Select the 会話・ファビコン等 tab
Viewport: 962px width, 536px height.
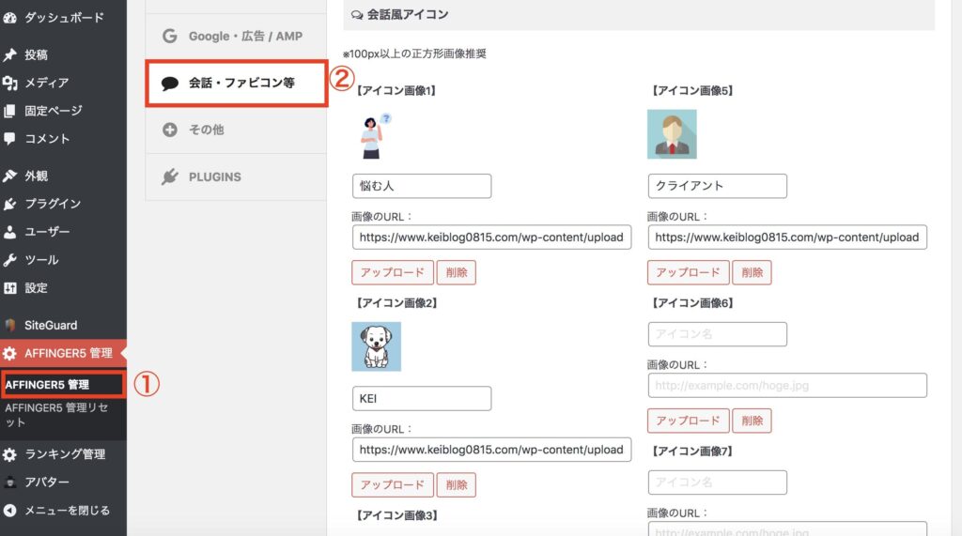pyautogui.click(x=236, y=84)
